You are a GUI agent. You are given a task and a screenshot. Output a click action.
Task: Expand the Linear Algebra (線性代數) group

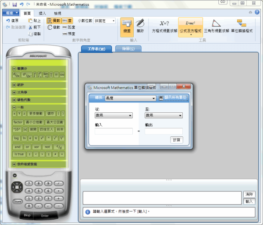pyautogui.click(x=14, y=100)
